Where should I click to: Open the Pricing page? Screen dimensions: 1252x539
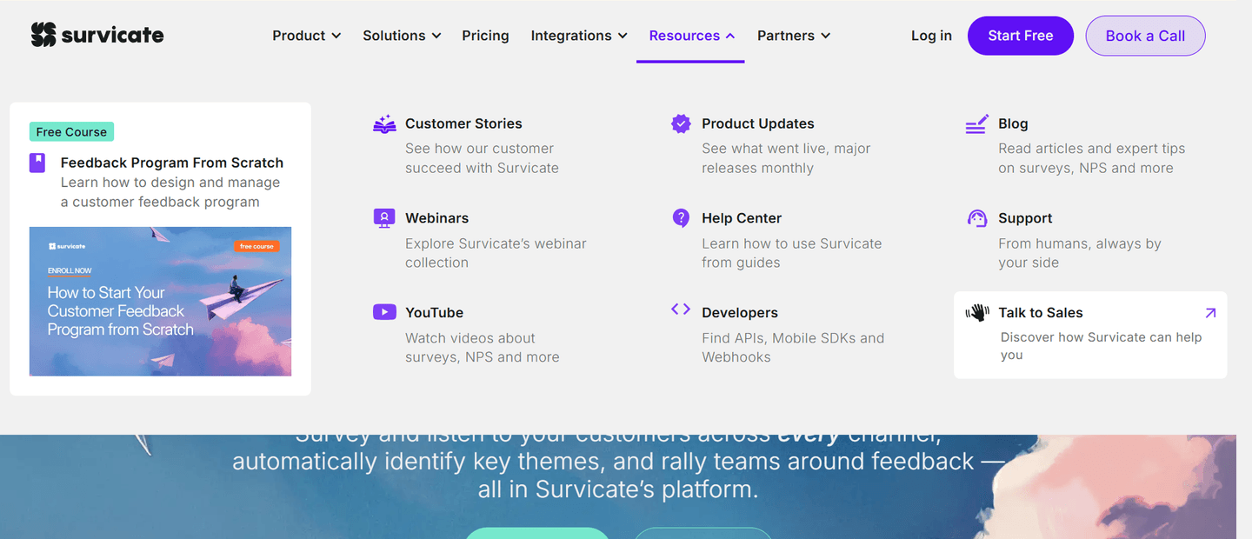[x=485, y=36]
